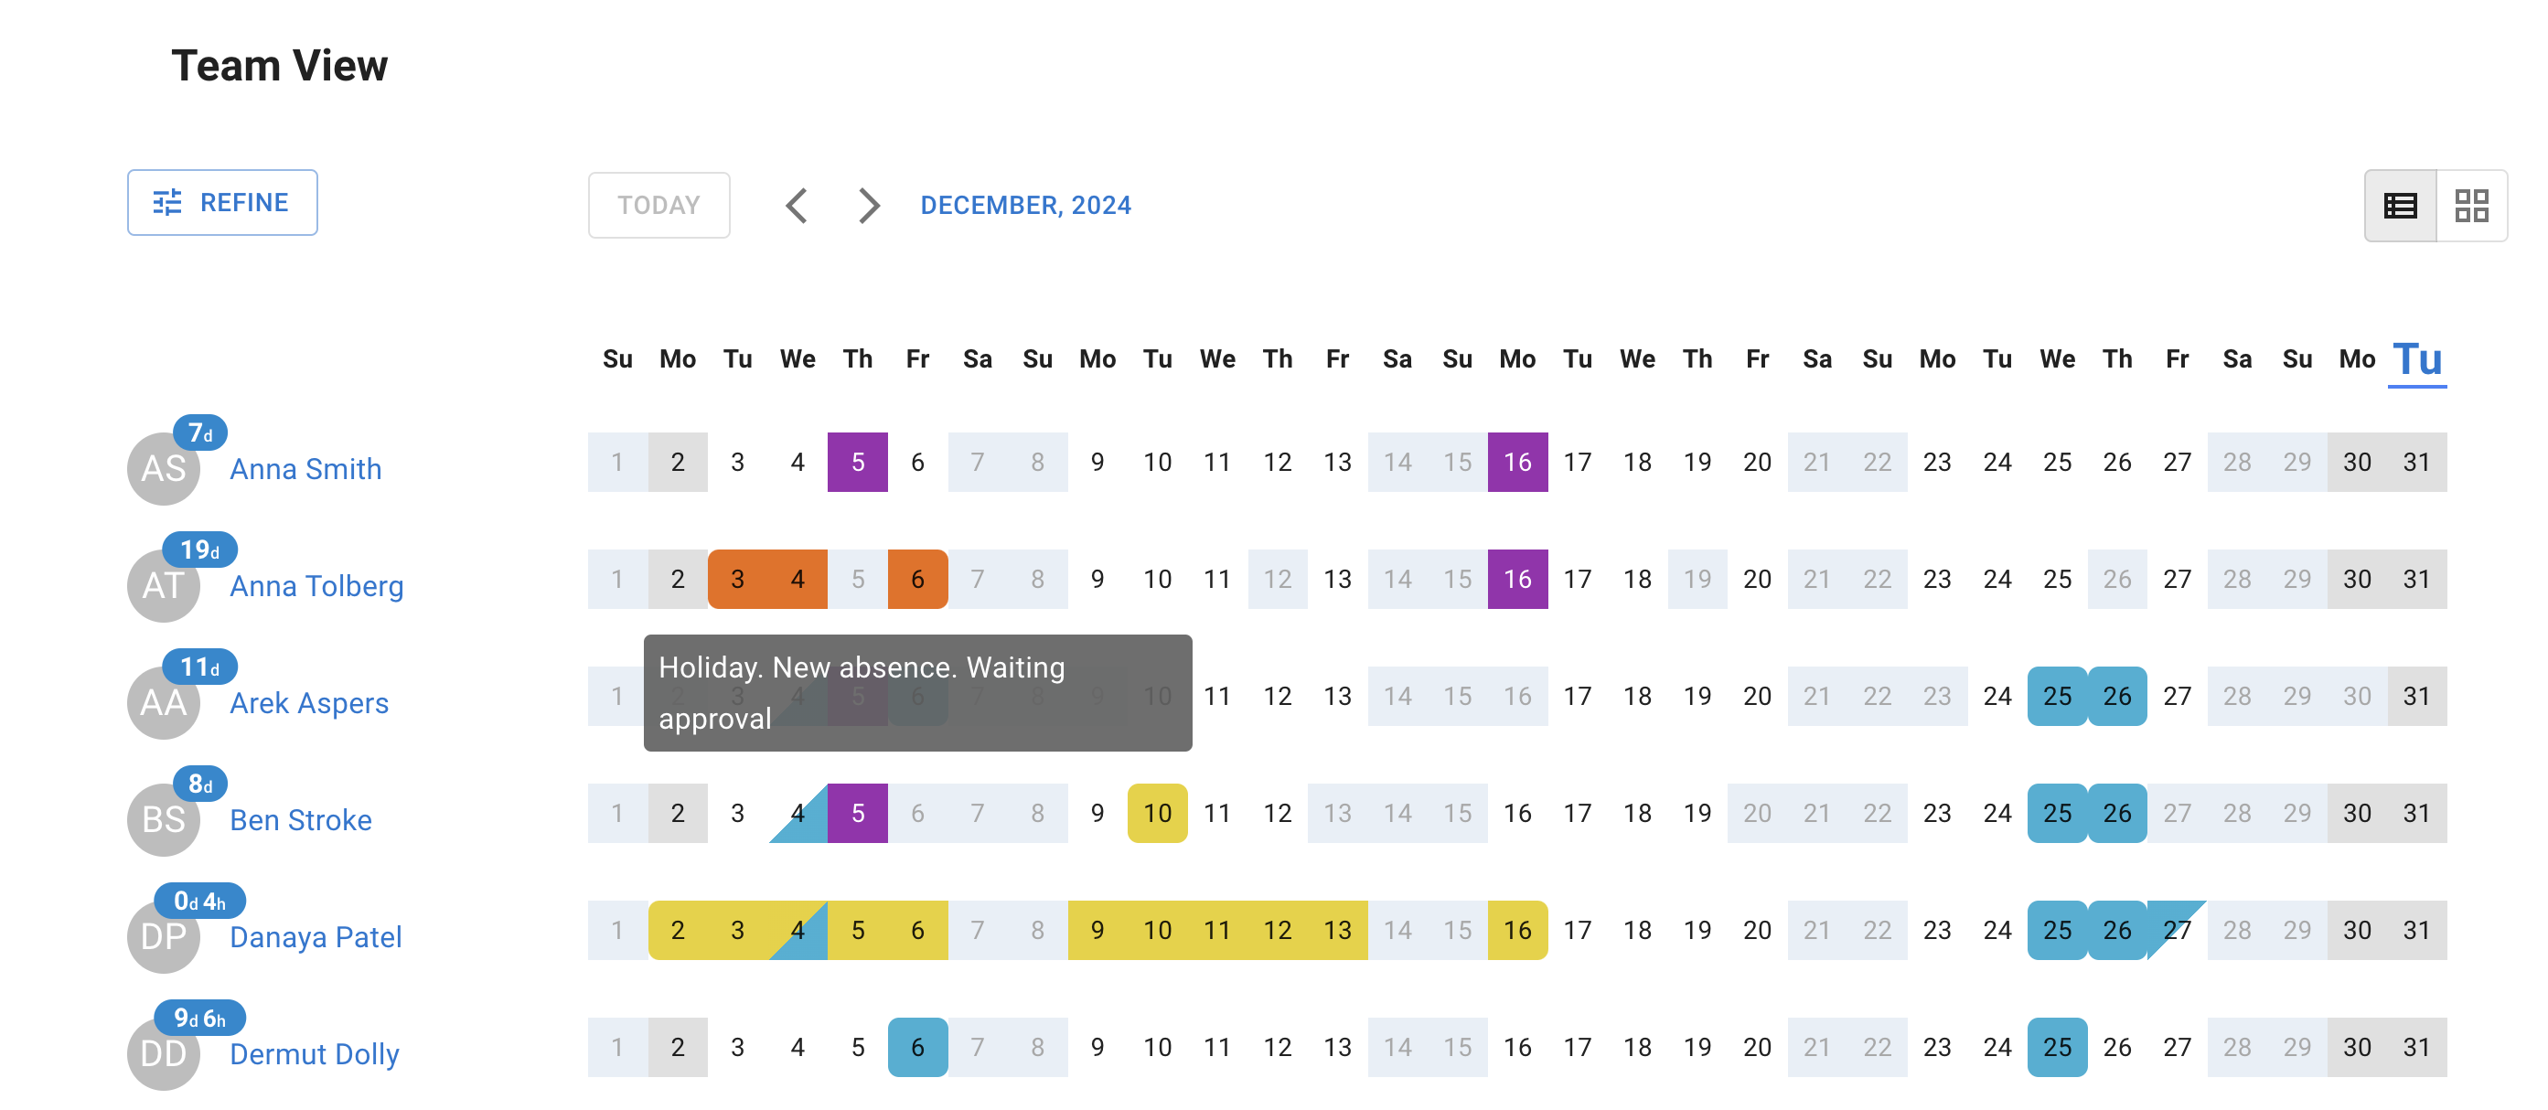Image resolution: width=2548 pixels, height=1110 pixels.
Task: Open Ben Stroke's profile link
Action: [301, 819]
